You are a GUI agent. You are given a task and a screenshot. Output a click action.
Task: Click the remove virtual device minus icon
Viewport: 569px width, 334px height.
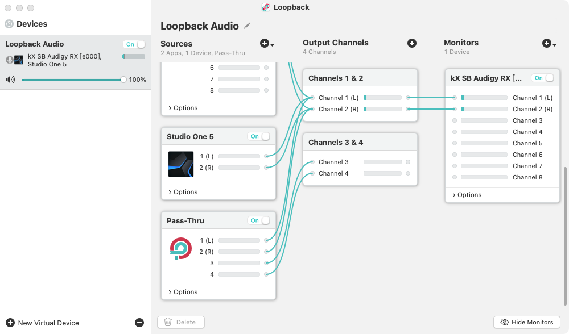[x=139, y=323]
